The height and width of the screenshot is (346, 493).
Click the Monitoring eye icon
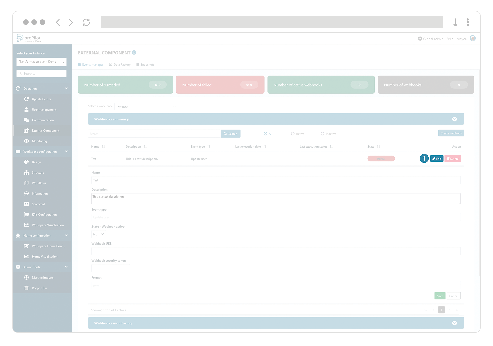pos(27,141)
